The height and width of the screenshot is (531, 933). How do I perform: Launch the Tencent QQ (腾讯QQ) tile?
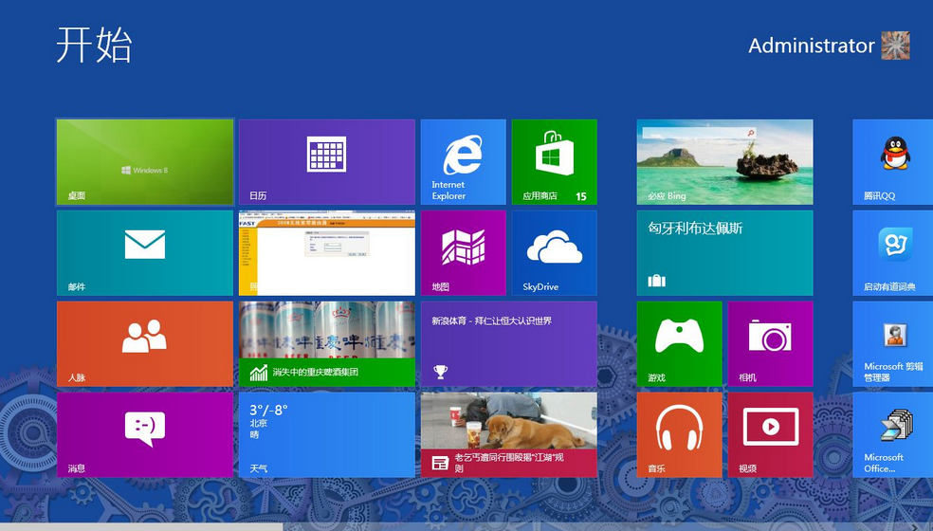pos(892,162)
